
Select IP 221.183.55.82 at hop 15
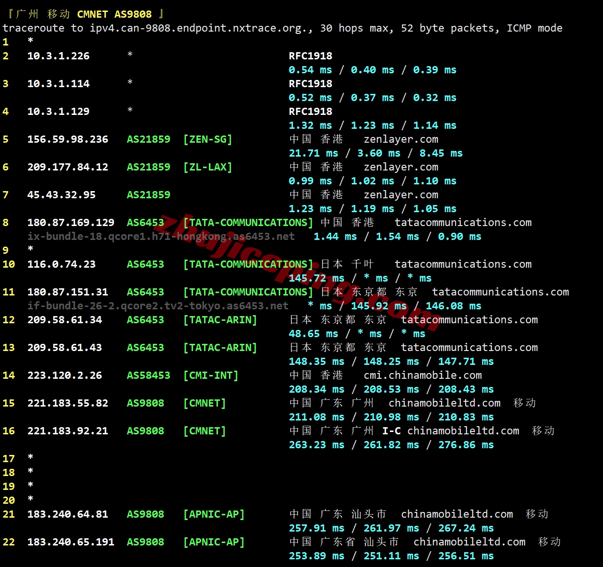point(68,403)
